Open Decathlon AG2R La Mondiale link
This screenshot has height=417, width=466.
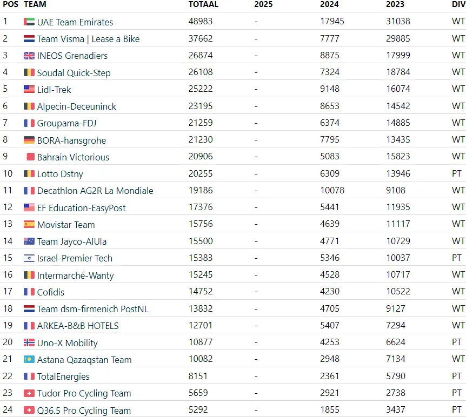(x=95, y=191)
